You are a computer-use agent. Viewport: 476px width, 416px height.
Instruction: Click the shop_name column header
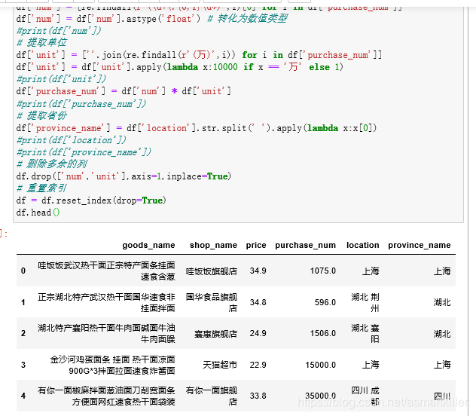[213, 245]
